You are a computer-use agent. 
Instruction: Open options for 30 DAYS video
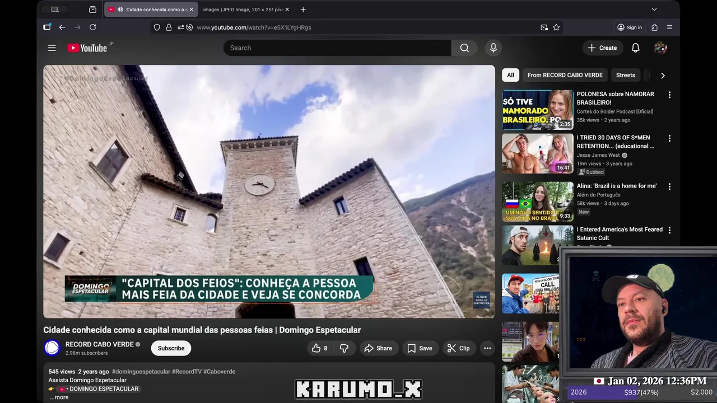(x=669, y=138)
